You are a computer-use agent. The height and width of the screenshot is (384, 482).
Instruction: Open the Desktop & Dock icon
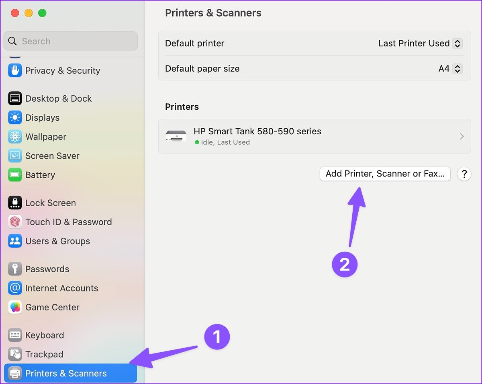pos(15,99)
